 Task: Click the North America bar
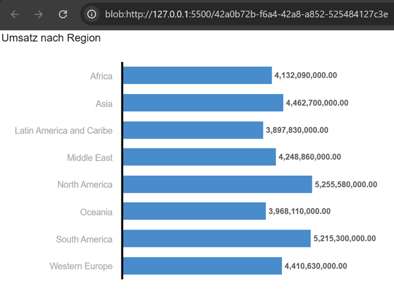(x=217, y=184)
